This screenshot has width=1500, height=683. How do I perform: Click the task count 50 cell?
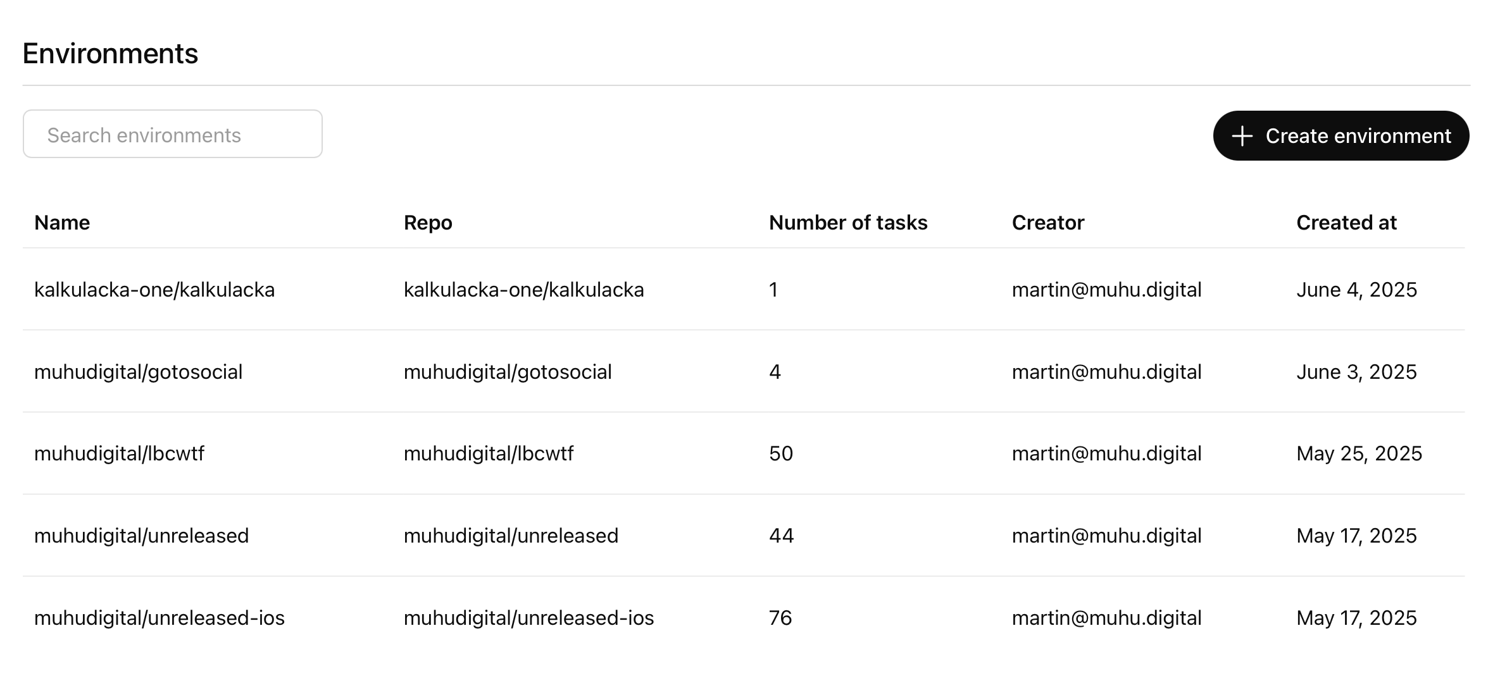coord(781,453)
